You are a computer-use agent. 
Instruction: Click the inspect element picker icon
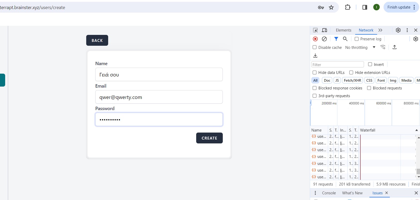tap(315, 30)
